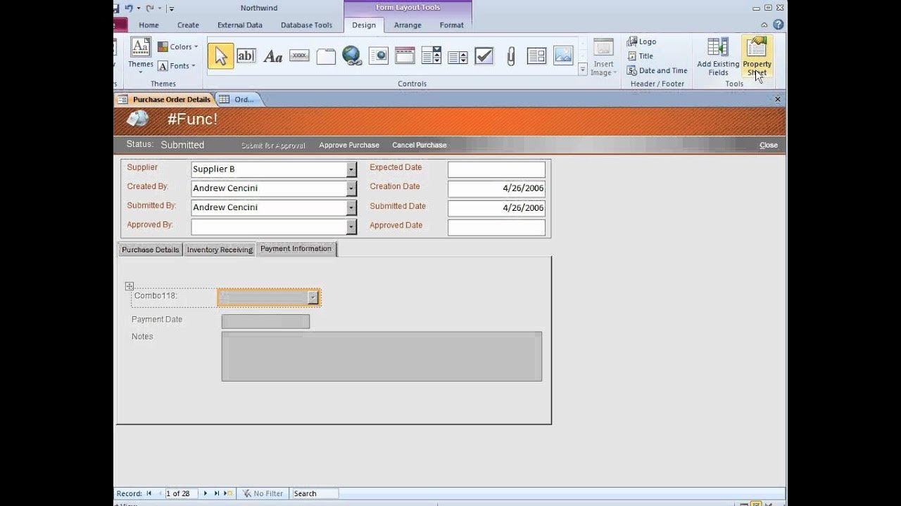Expand the Controls gallery more arrow
901x506 pixels.
point(582,70)
